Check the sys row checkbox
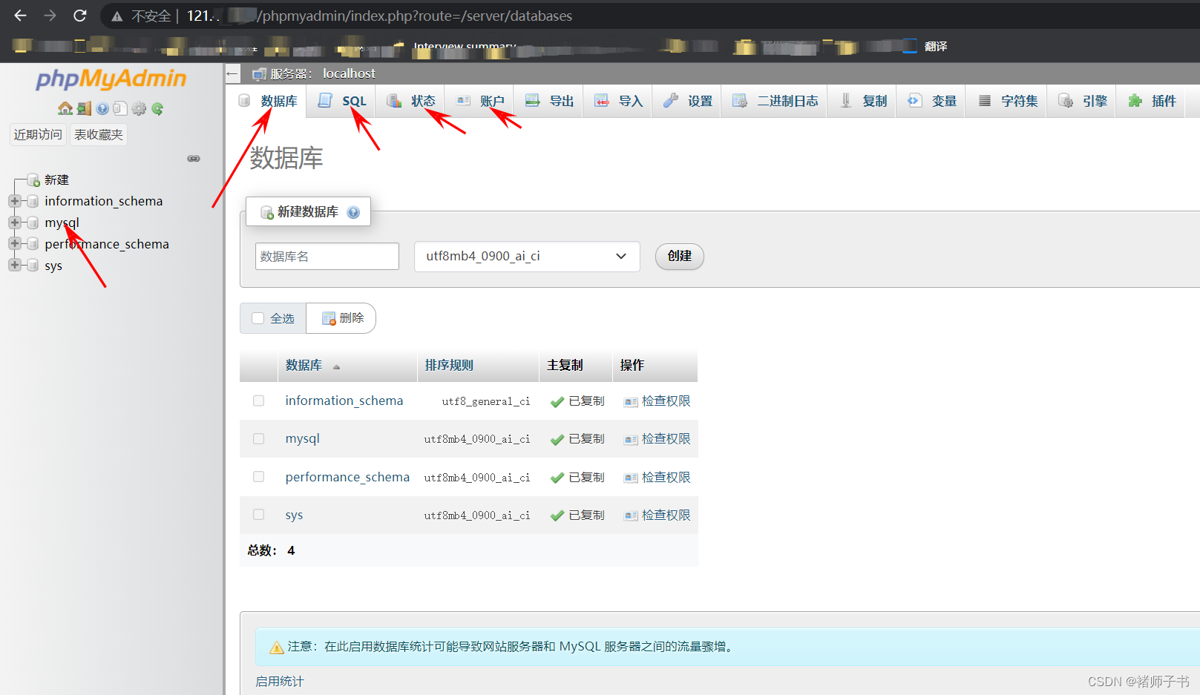 pyautogui.click(x=258, y=514)
